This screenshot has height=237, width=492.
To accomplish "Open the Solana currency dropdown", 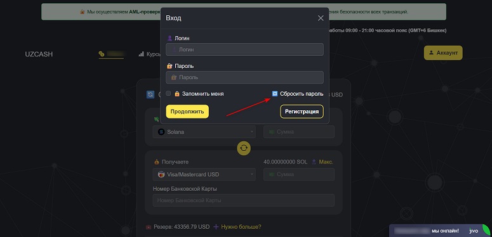I will [204, 132].
